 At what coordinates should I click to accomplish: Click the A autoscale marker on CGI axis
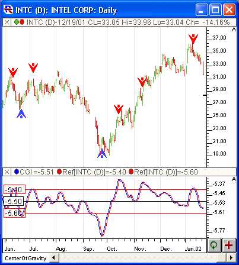[x=234, y=179]
